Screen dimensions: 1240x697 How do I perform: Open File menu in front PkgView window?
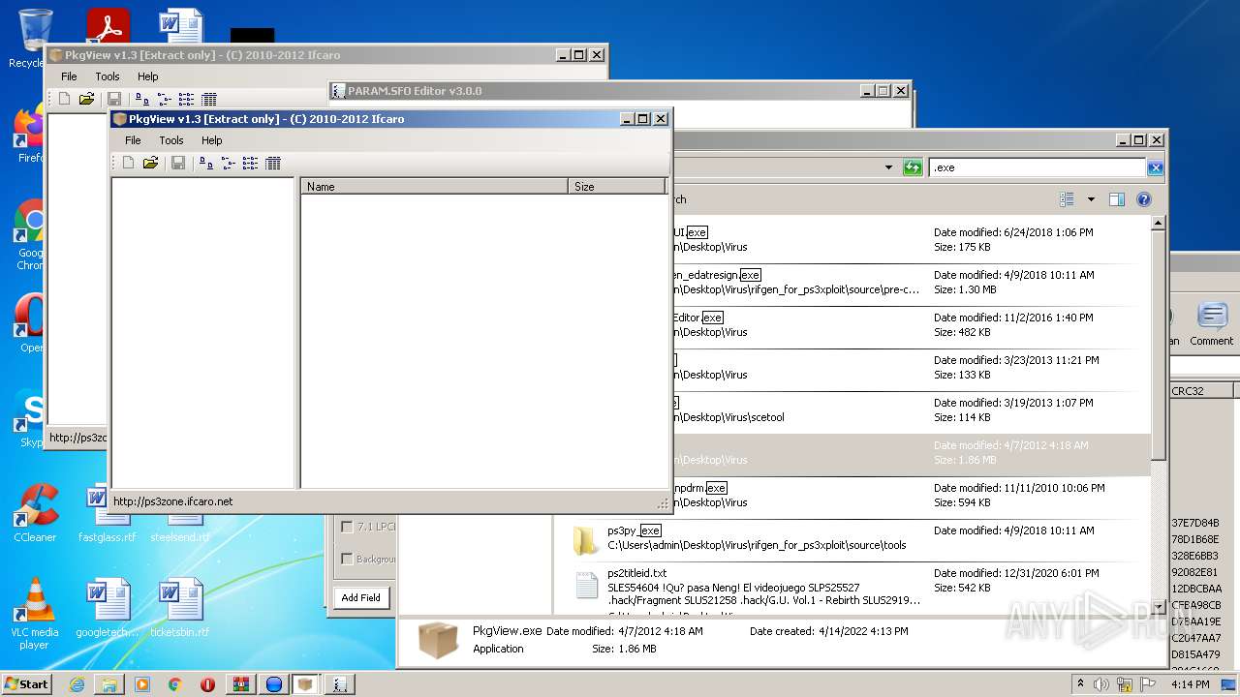pos(133,140)
